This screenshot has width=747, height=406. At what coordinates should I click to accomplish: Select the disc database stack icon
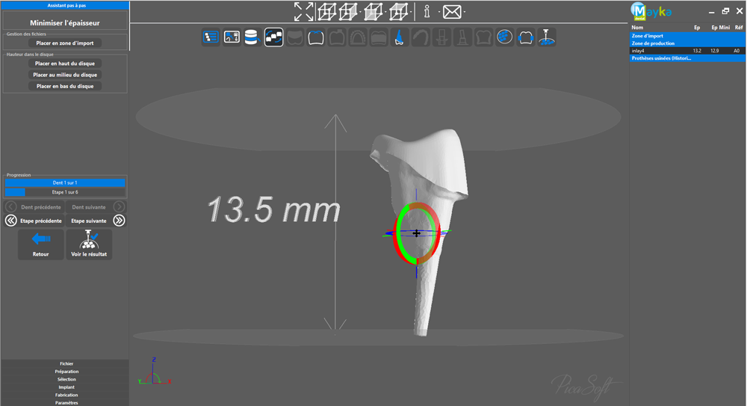(x=252, y=37)
